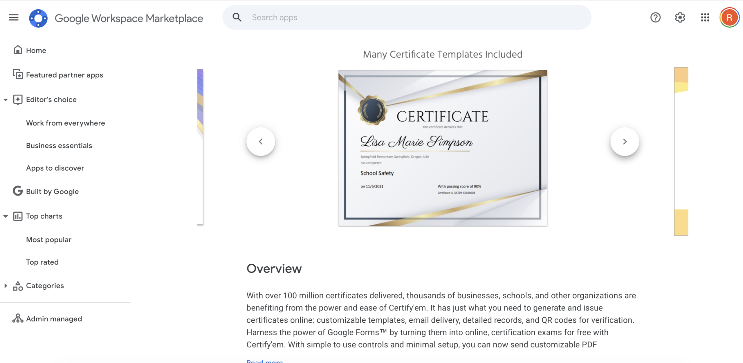Click the Built by Google icon

[x=17, y=191]
